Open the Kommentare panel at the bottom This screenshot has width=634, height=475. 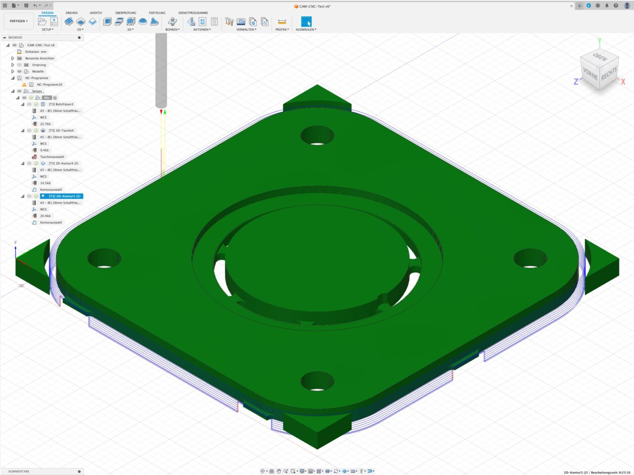pyautogui.click(x=19, y=471)
